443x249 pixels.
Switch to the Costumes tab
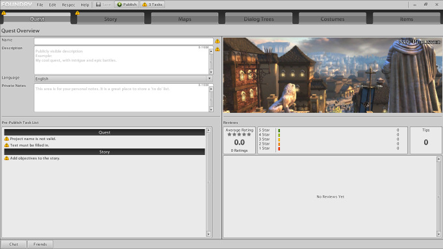pyautogui.click(x=333, y=19)
